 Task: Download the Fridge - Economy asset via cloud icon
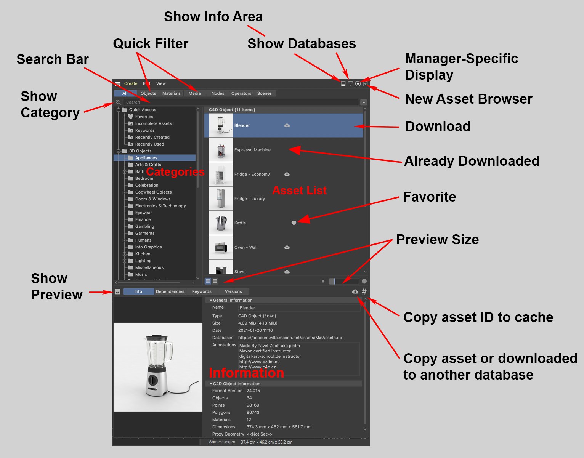(287, 174)
